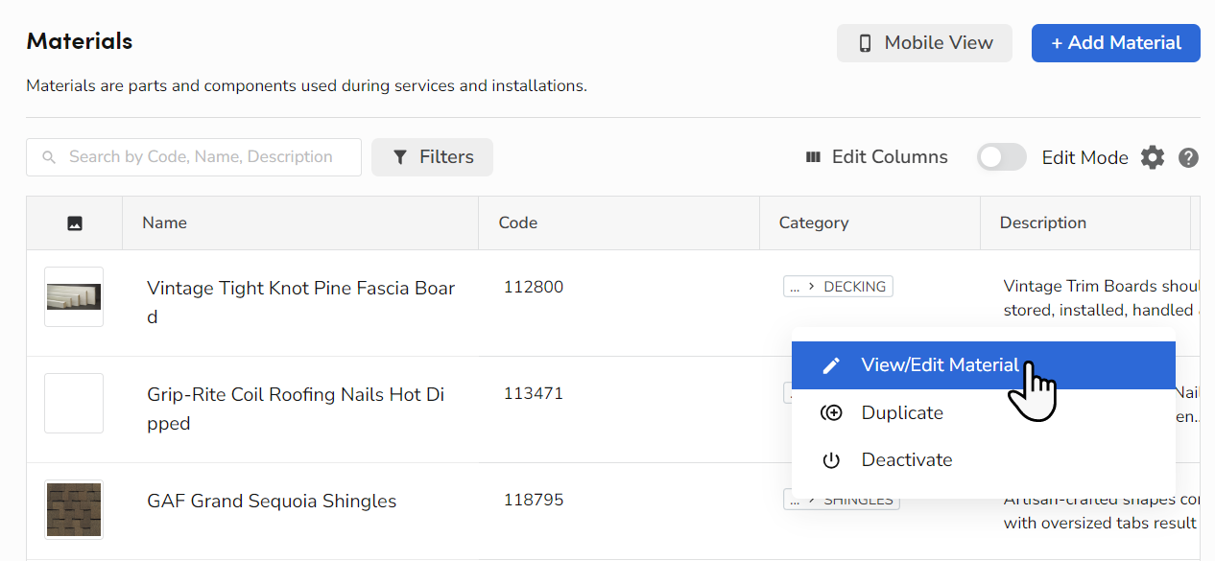Click the empty Grip-Rite Nails thumbnail
Viewport: 1215px width, 561px height.
coord(74,403)
